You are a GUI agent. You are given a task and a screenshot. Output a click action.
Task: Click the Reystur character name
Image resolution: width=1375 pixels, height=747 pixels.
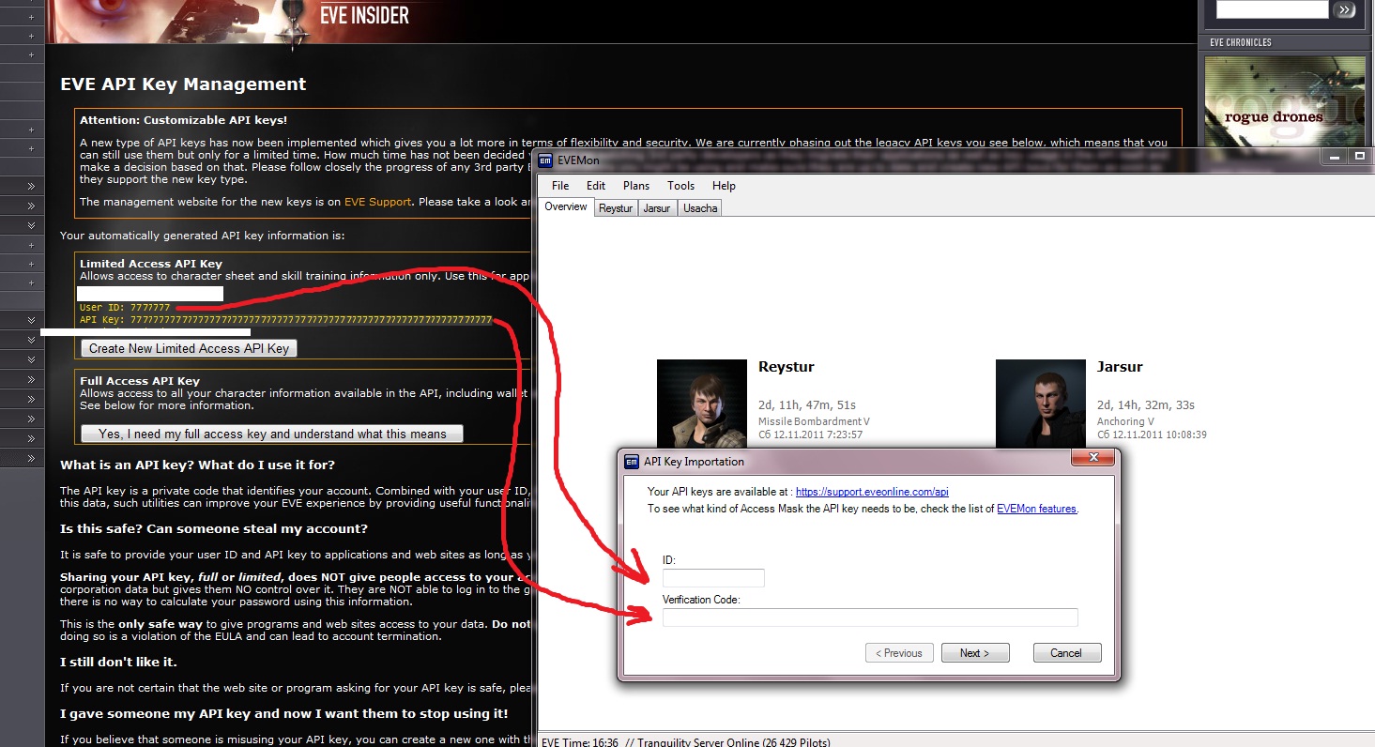click(x=787, y=367)
